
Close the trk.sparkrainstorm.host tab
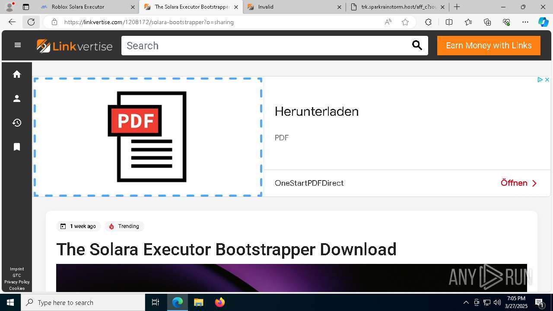(442, 7)
